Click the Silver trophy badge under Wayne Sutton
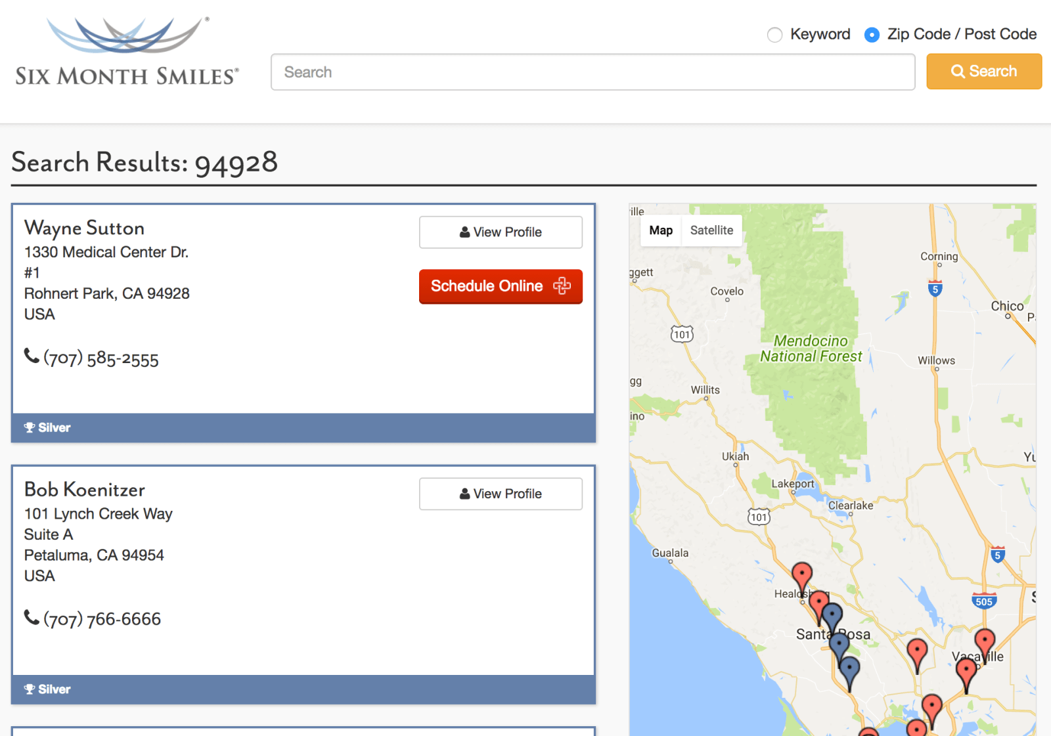1051x736 pixels. coord(47,428)
